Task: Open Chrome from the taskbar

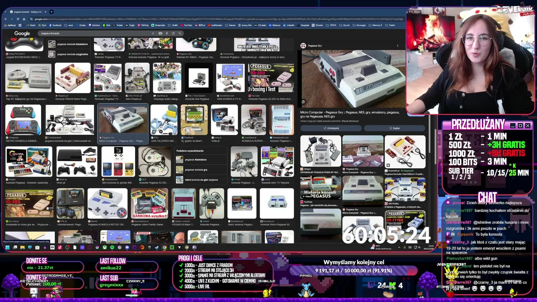Action: 164,247
